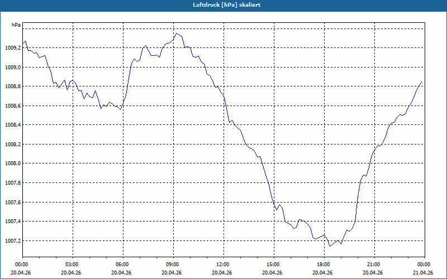Image resolution: width=447 pixels, height=279 pixels.
Task: Pick the 18:00 time axis label
Action: [x=324, y=264]
